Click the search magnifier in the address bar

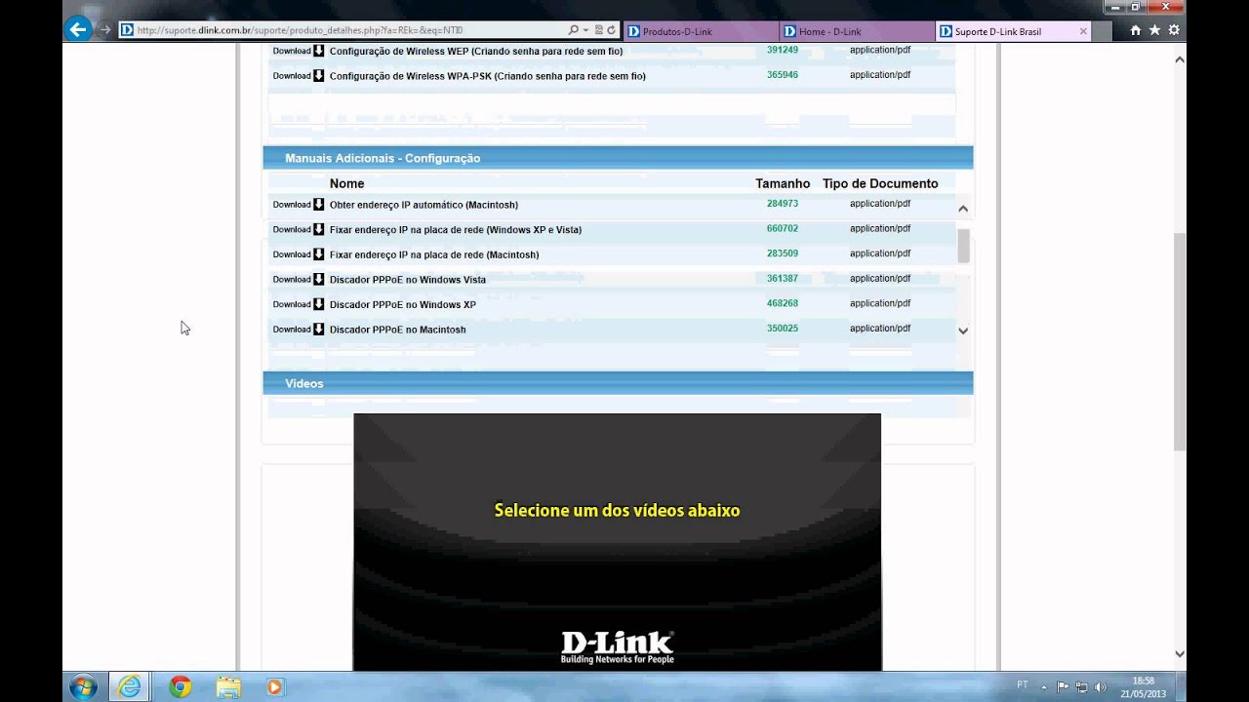(x=574, y=30)
